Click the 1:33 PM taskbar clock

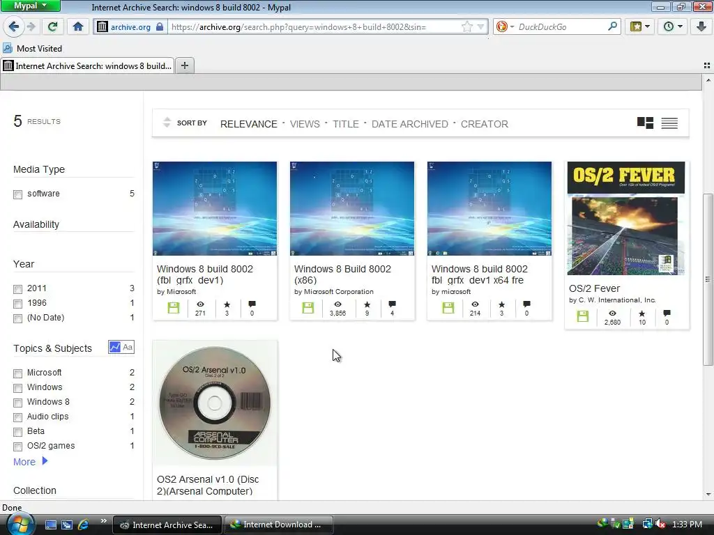687,525
